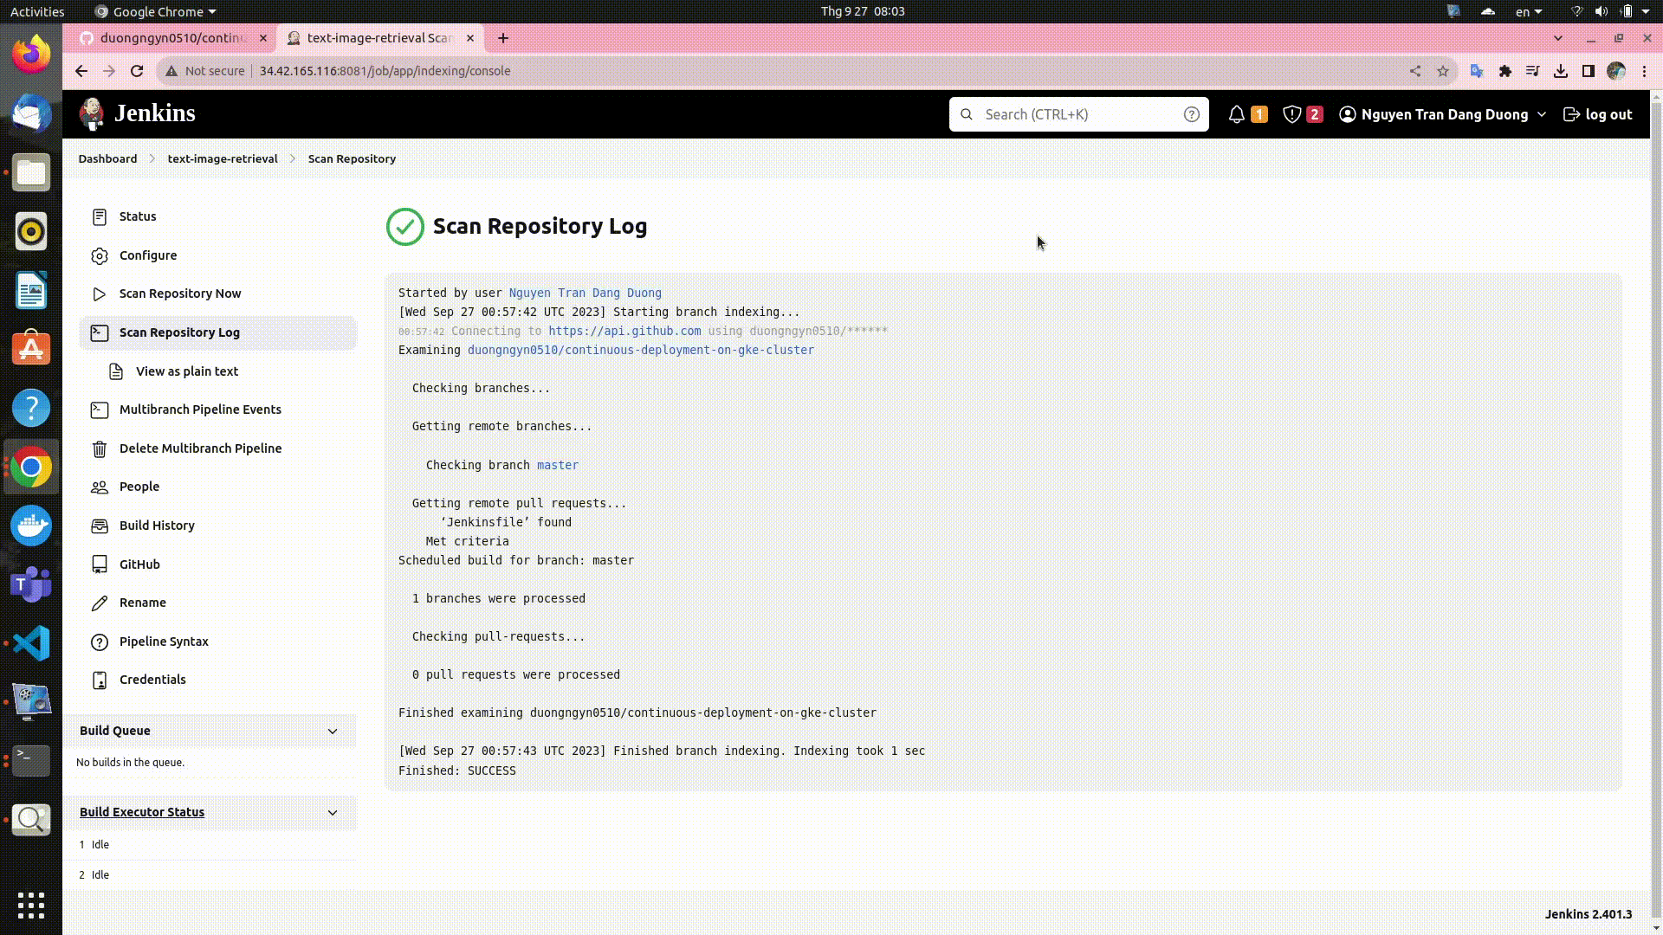Open Configure from the sidebar
Viewport: 1663px width, 935px height.
[x=147, y=255]
